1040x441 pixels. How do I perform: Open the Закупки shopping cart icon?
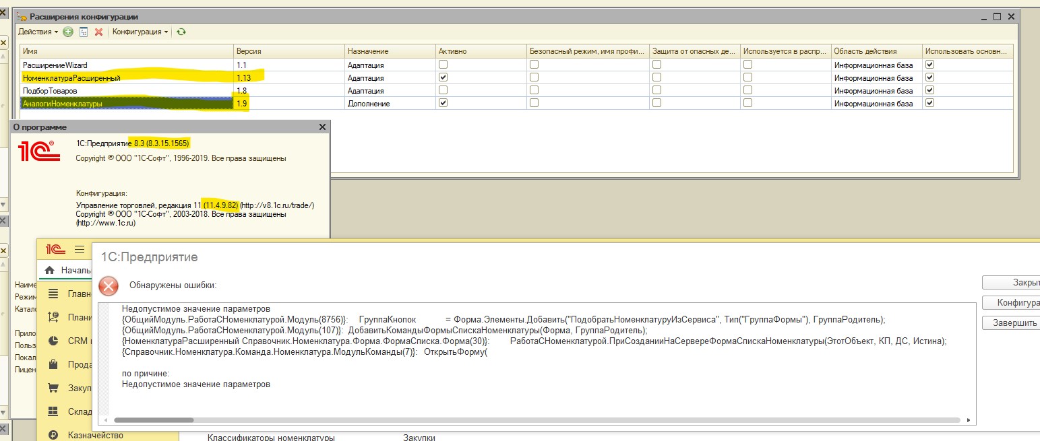tap(54, 388)
